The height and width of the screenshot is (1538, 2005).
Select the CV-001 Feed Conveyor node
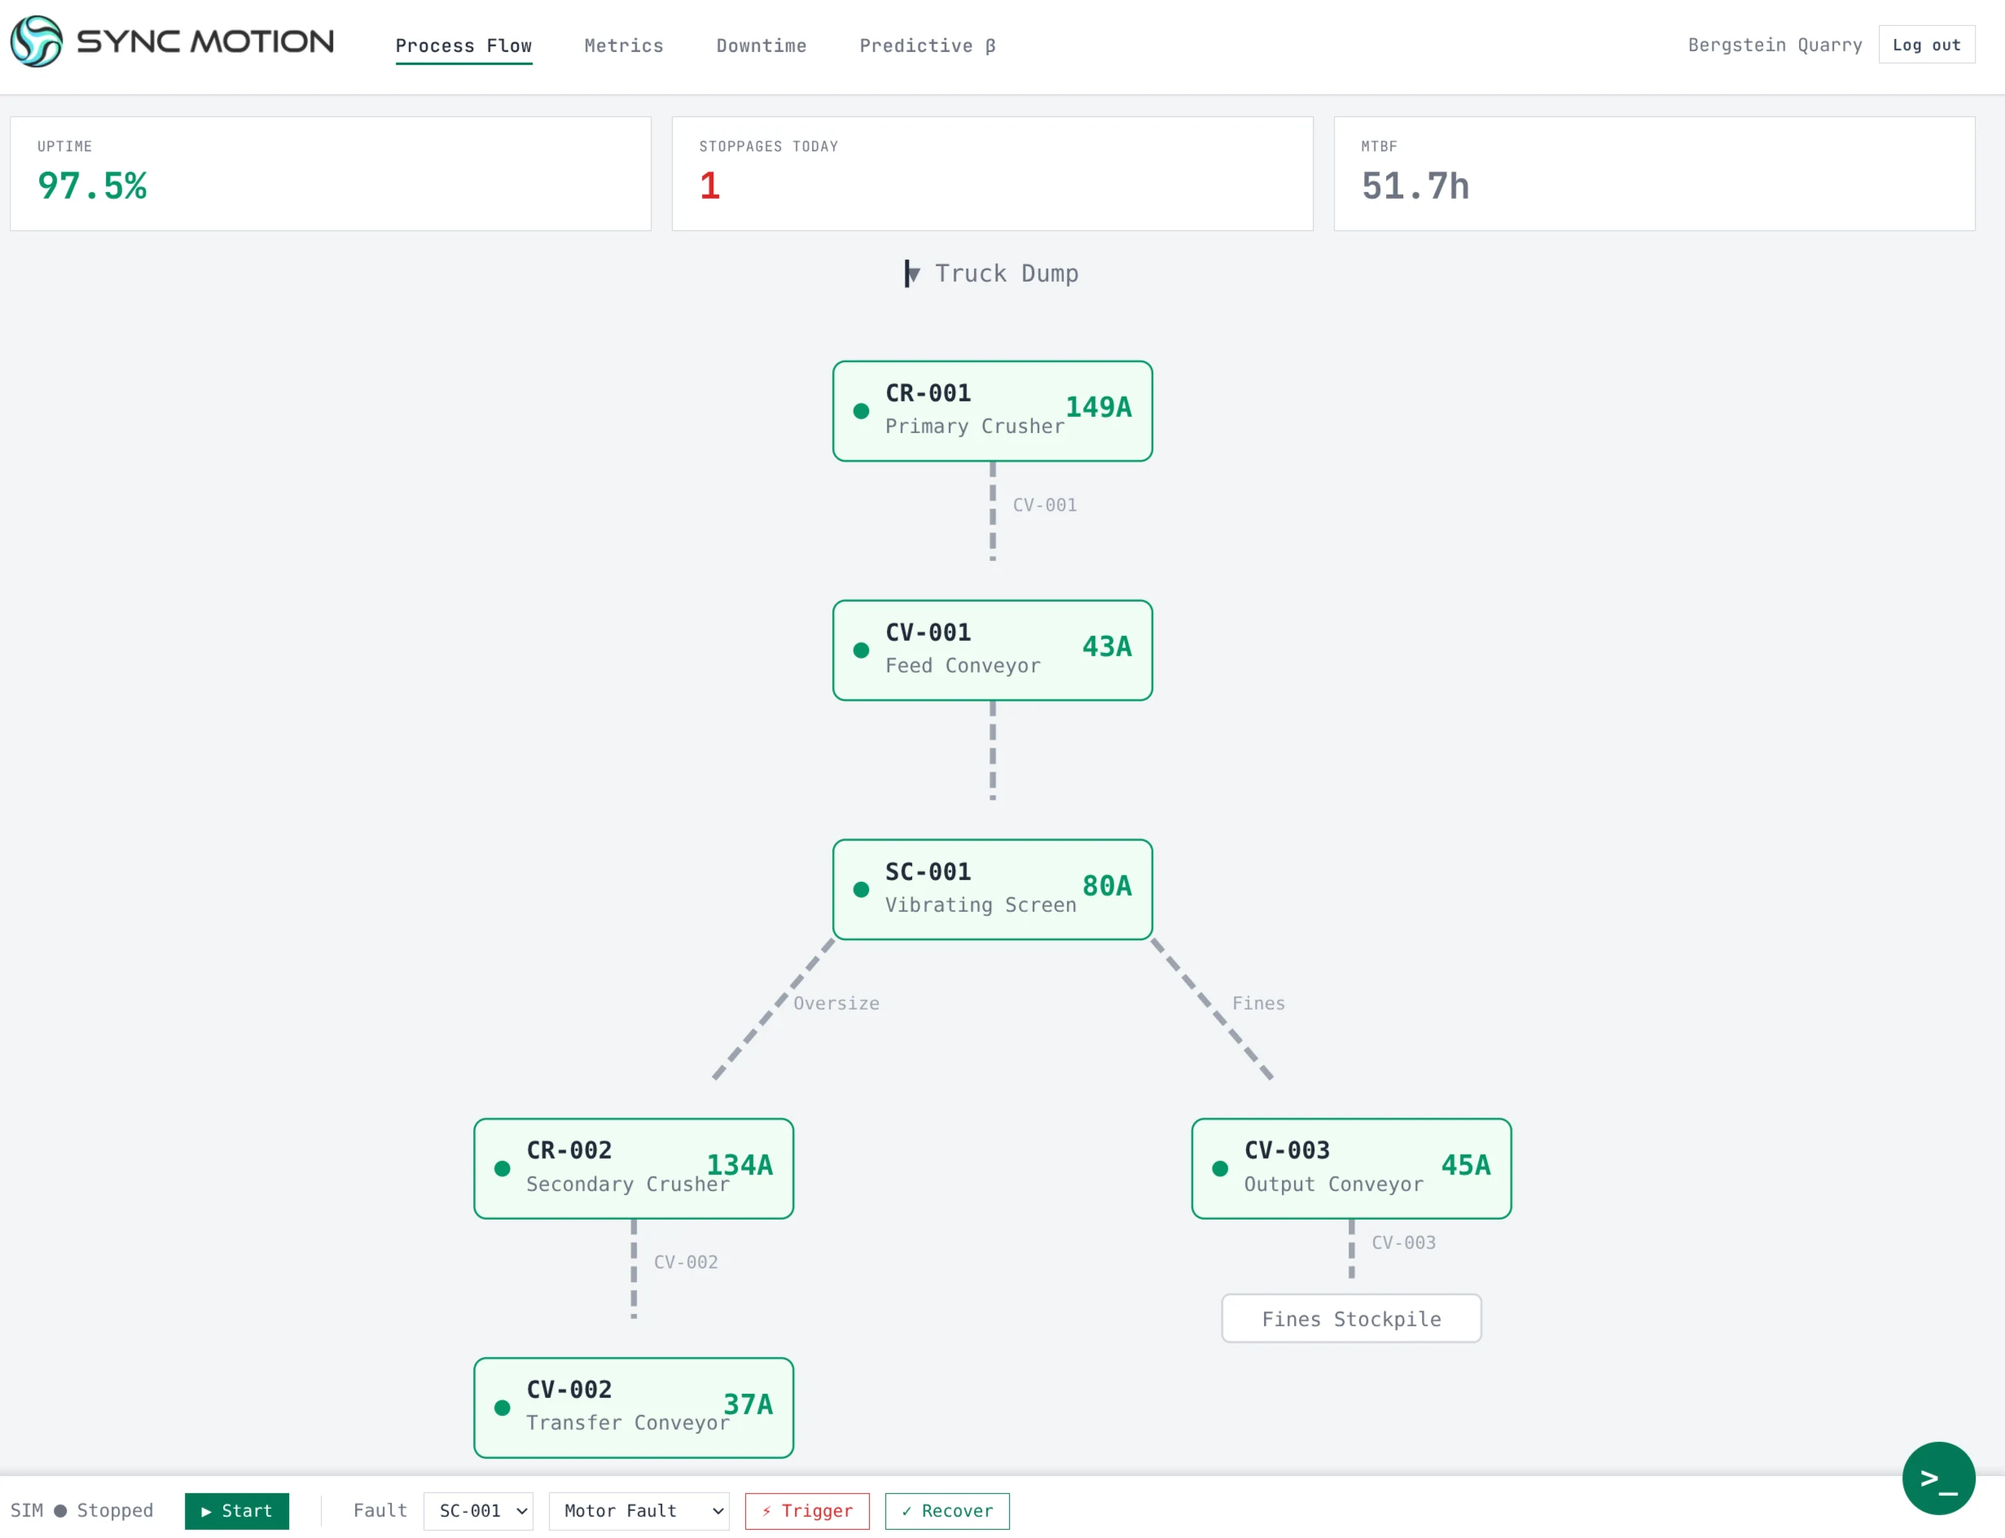click(993, 650)
